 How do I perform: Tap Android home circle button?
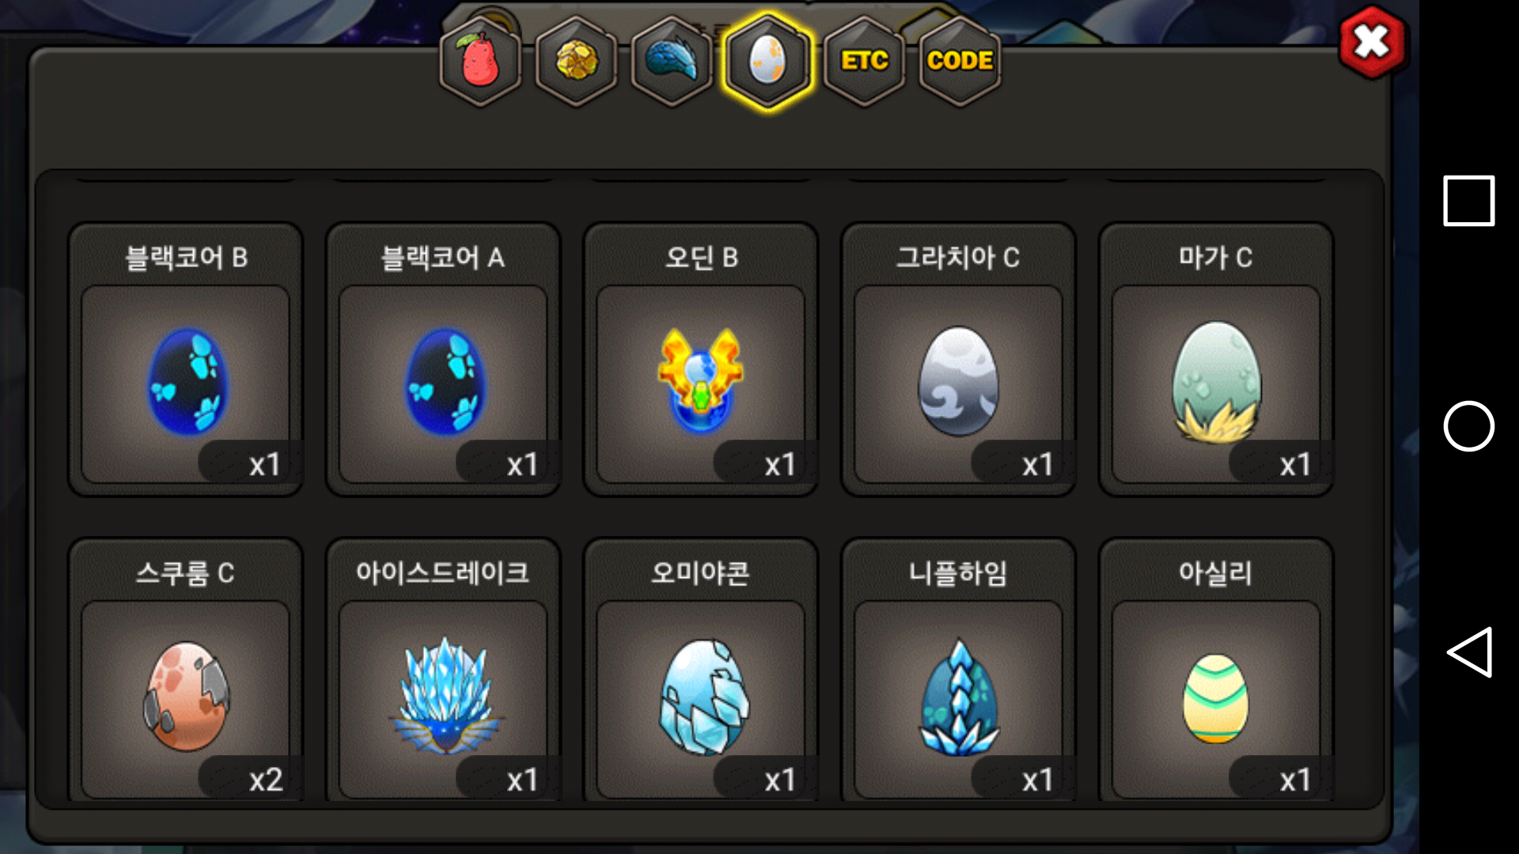1469,426
